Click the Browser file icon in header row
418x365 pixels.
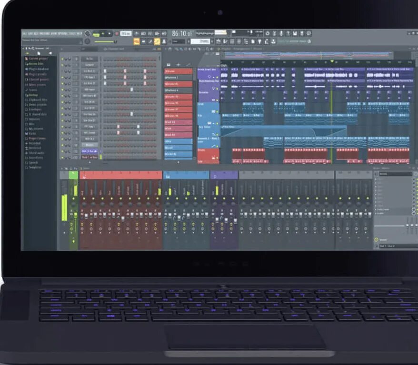39,53
